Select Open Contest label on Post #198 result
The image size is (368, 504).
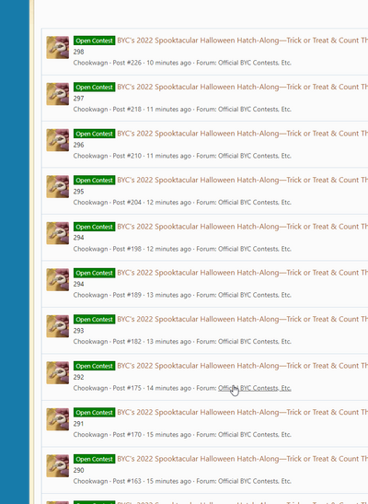pos(95,227)
